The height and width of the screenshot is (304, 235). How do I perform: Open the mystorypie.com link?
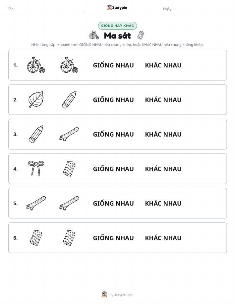[121, 295]
